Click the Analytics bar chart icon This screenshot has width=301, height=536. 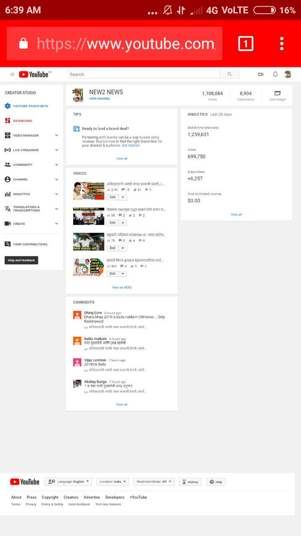(x=8, y=194)
